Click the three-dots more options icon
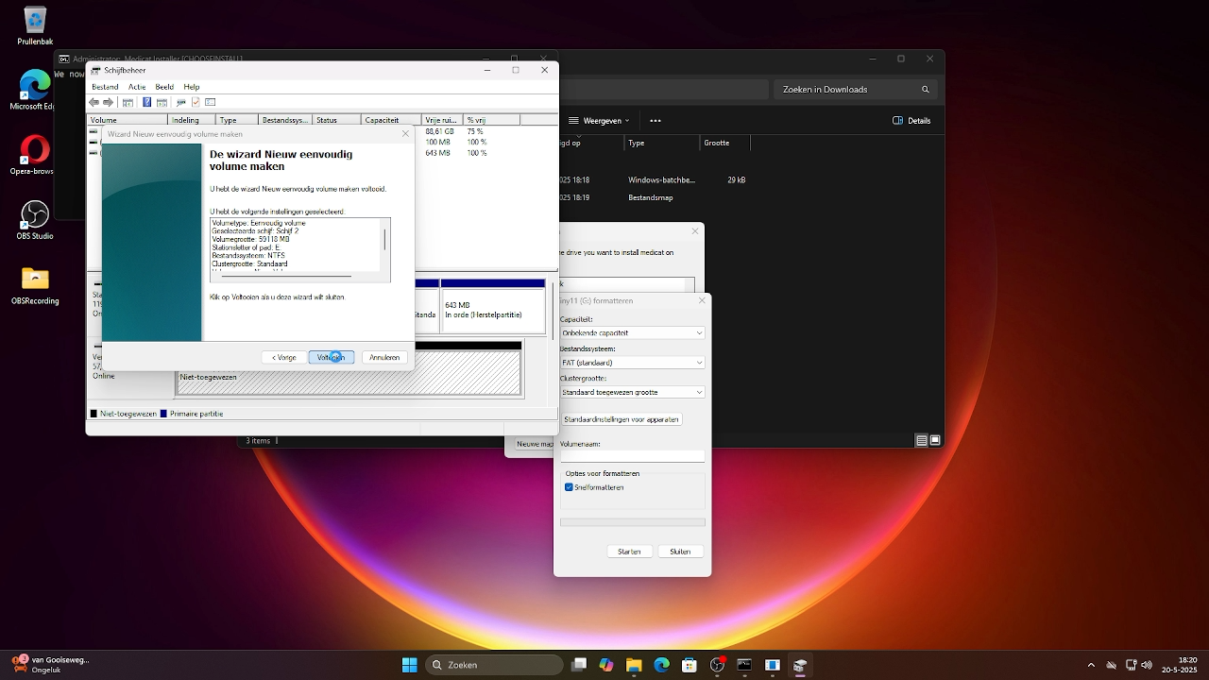The height and width of the screenshot is (680, 1209). [x=656, y=121]
